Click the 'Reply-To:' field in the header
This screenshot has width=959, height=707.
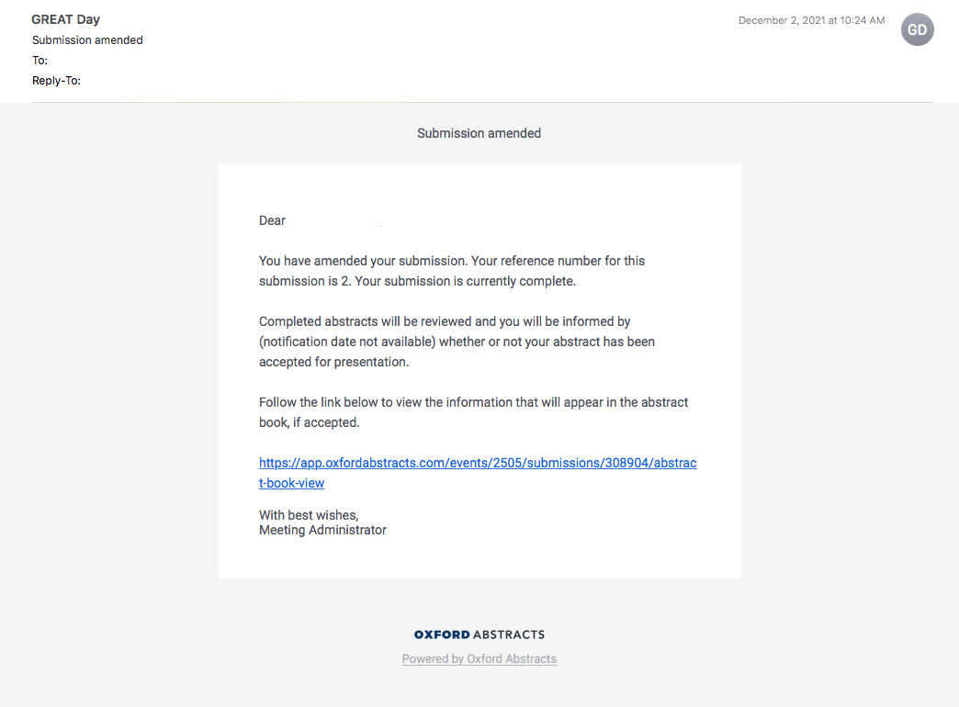pos(56,81)
